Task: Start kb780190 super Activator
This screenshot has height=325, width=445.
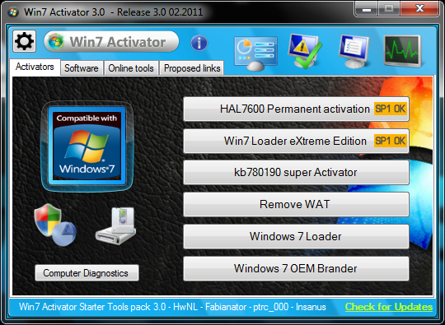Action: click(297, 172)
